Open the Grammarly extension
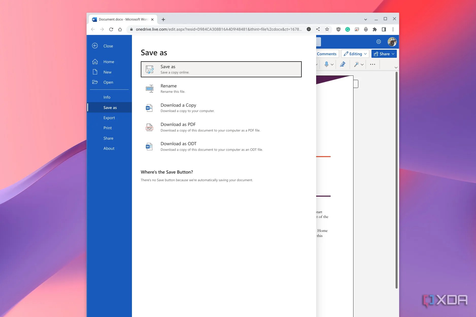This screenshot has height=317, width=476. 348,29
